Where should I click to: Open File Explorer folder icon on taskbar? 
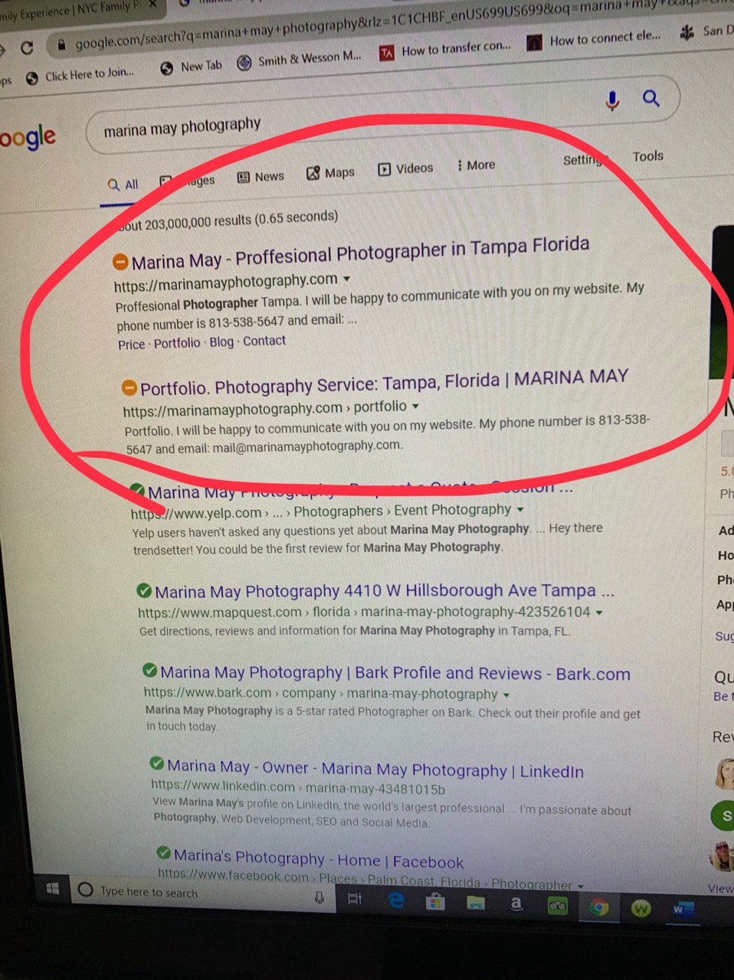pos(476,903)
